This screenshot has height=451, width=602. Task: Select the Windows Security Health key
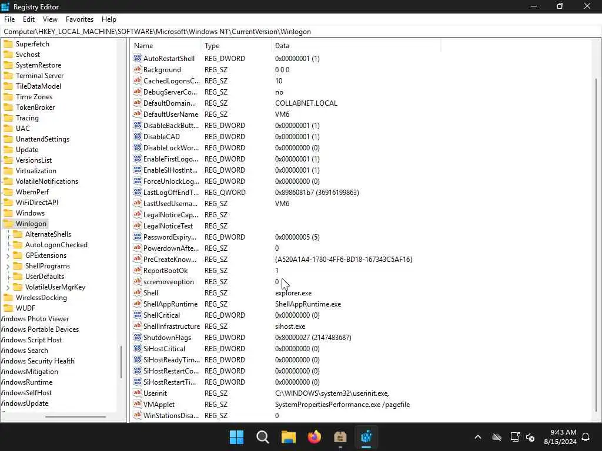tap(37, 361)
